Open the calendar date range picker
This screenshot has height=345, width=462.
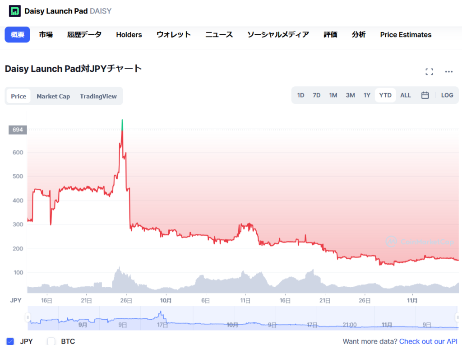click(x=425, y=95)
